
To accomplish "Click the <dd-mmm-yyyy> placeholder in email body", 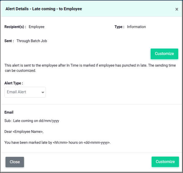I will click(x=96, y=143).
